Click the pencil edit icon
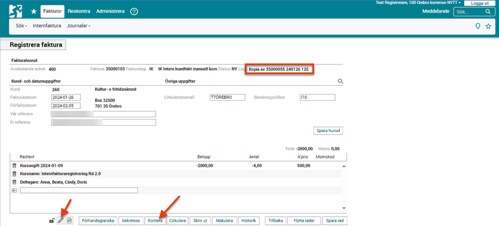This screenshot has width=499, height=227. pos(61,220)
